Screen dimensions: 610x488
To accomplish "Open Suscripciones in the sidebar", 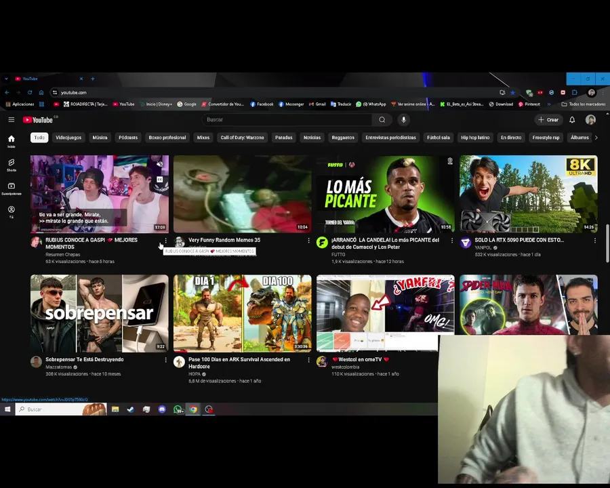I will pos(12,188).
